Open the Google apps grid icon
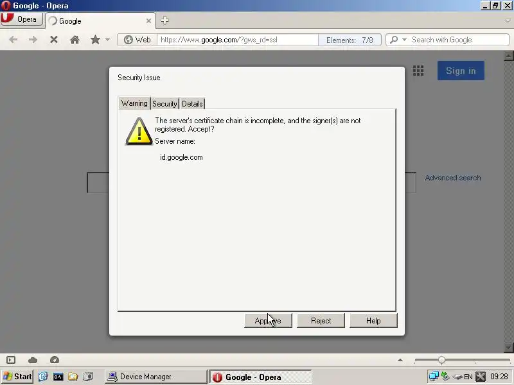This screenshot has height=385, width=514. (x=418, y=71)
